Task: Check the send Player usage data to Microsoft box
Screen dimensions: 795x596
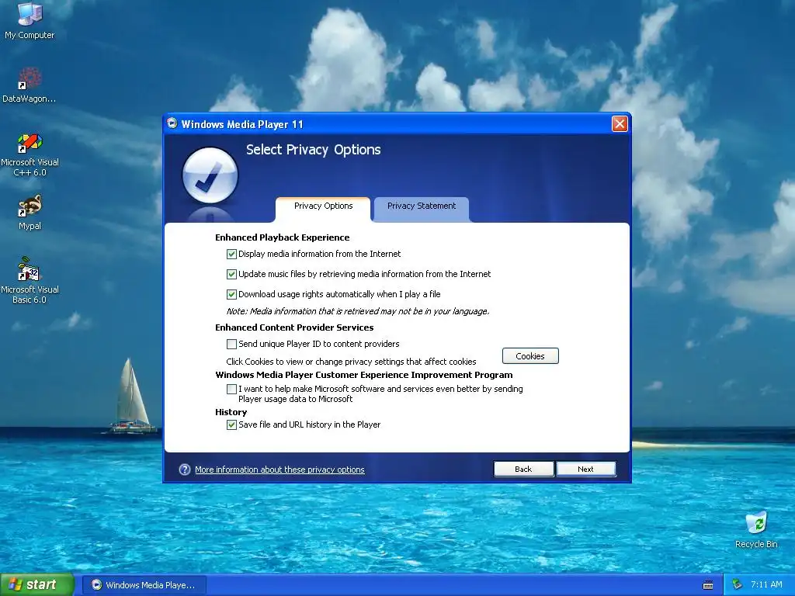Action: 231,390
